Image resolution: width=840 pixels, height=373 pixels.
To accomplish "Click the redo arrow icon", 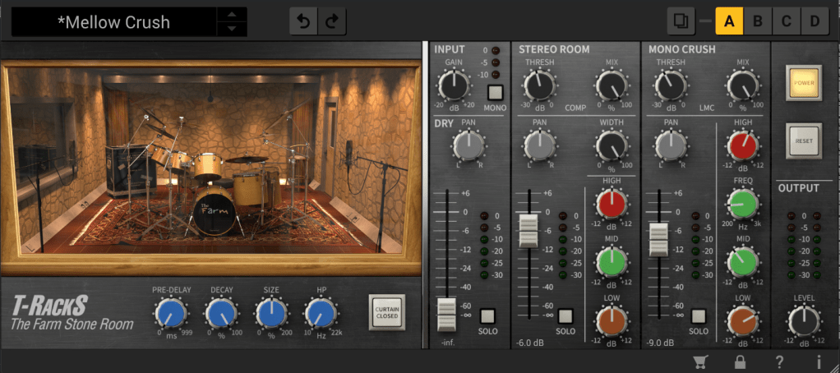I will point(331,21).
